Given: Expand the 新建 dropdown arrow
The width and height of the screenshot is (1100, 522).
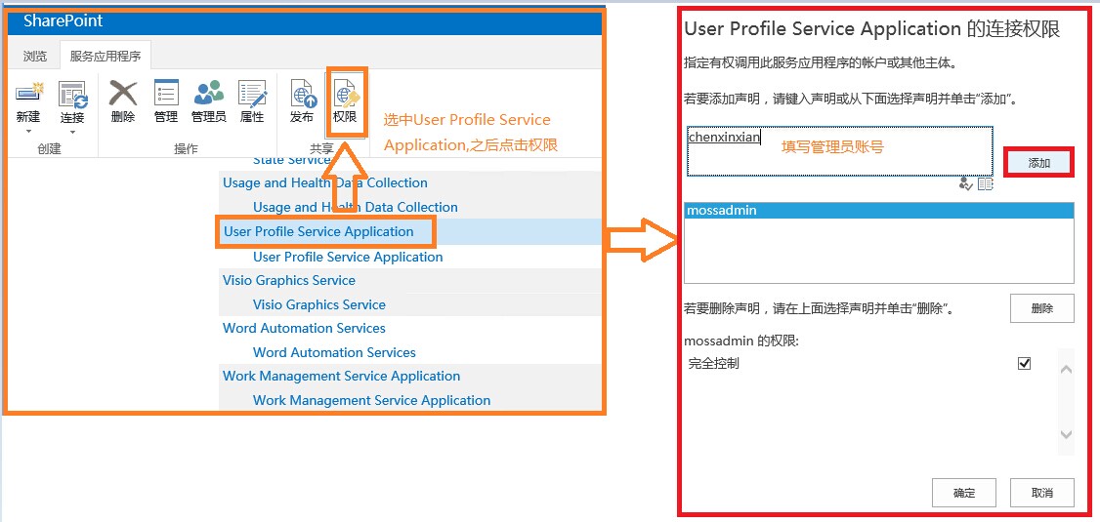Looking at the screenshot, I should tap(28, 131).
